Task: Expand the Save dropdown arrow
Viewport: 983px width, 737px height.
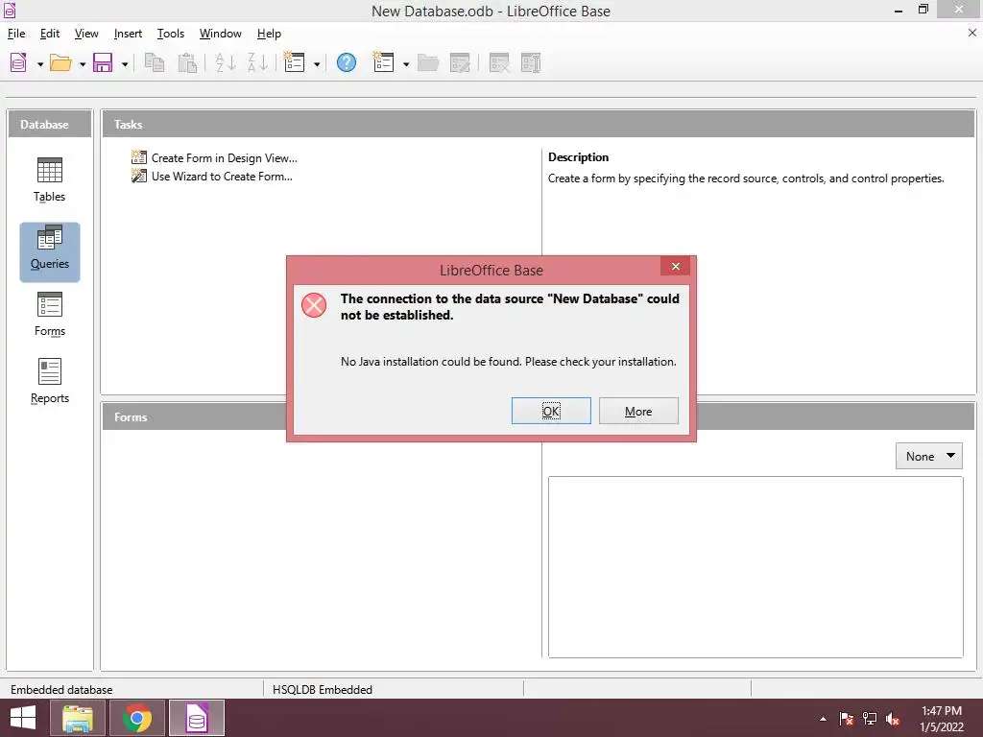Action: point(125,64)
